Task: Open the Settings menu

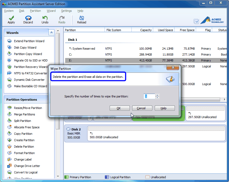Action: coord(66,11)
